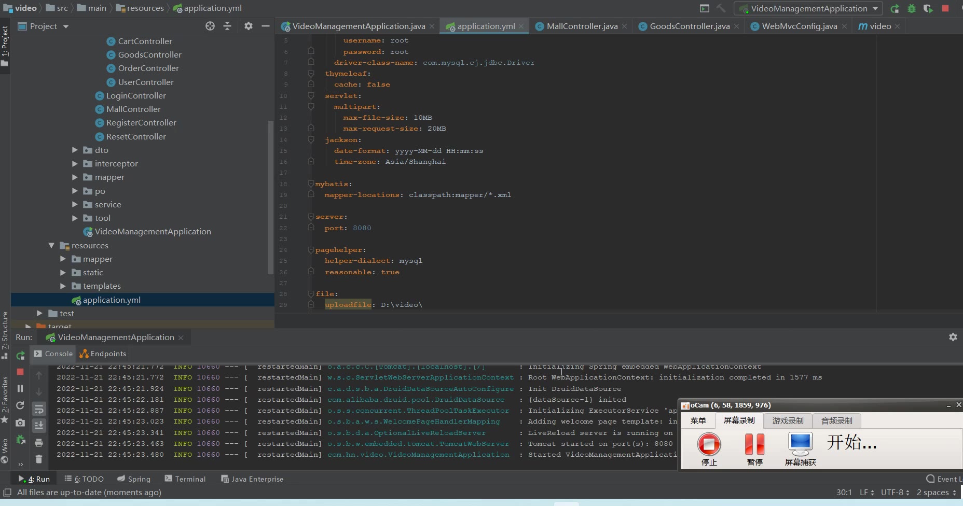Click the Project tree vertical scrollbar
The height and width of the screenshot is (506, 963).
[x=270, y=197]
